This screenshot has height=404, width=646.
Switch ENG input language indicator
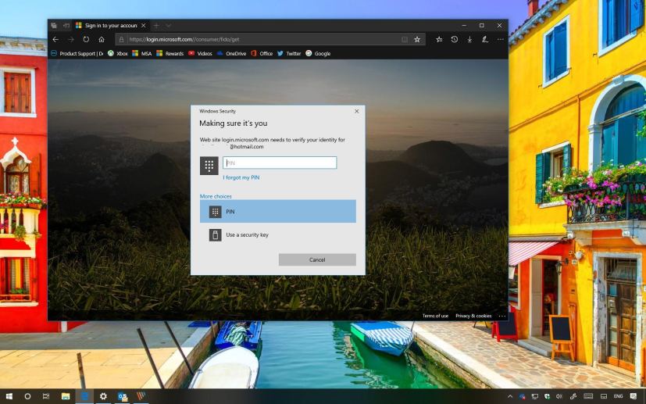point(618,397)
